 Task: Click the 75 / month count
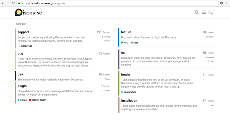104,53
